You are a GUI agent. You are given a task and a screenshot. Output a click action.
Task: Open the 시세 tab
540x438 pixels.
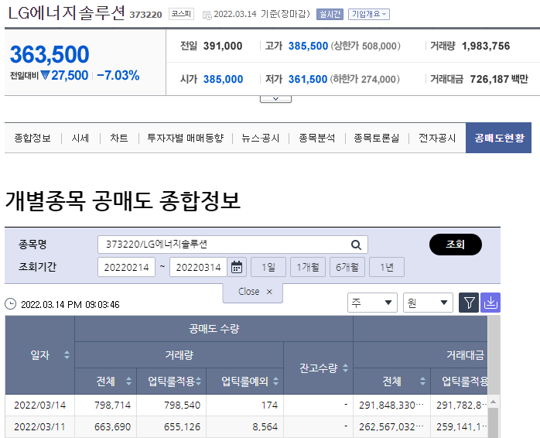tap(80, 139)
